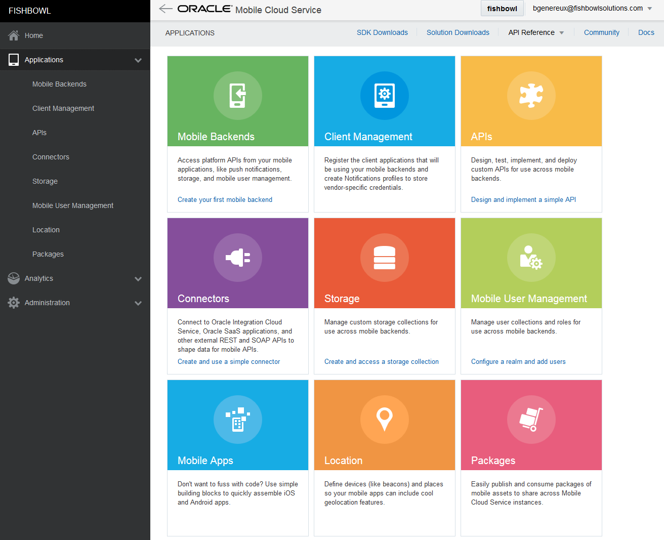The image size is (664, 540).
Task: Open the Client Management tile icon
Action: click(385, 96)
